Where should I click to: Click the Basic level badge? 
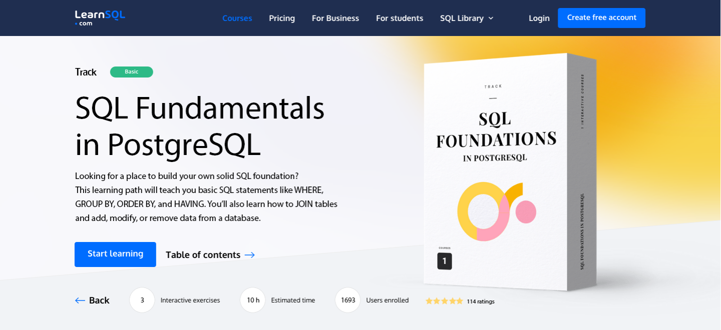pyautogui.click(x=132, y=72)
